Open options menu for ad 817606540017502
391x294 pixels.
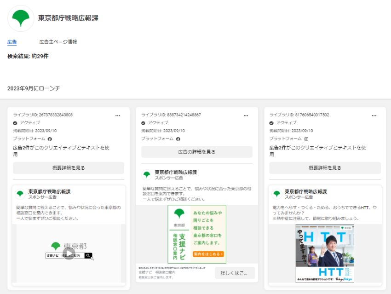coord(374,115)
